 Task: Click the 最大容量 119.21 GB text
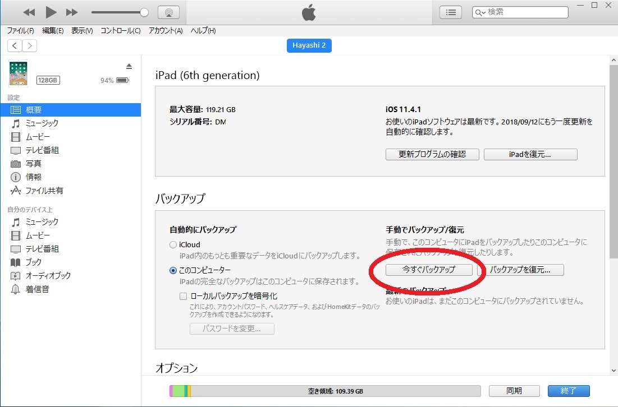[203, 109]
